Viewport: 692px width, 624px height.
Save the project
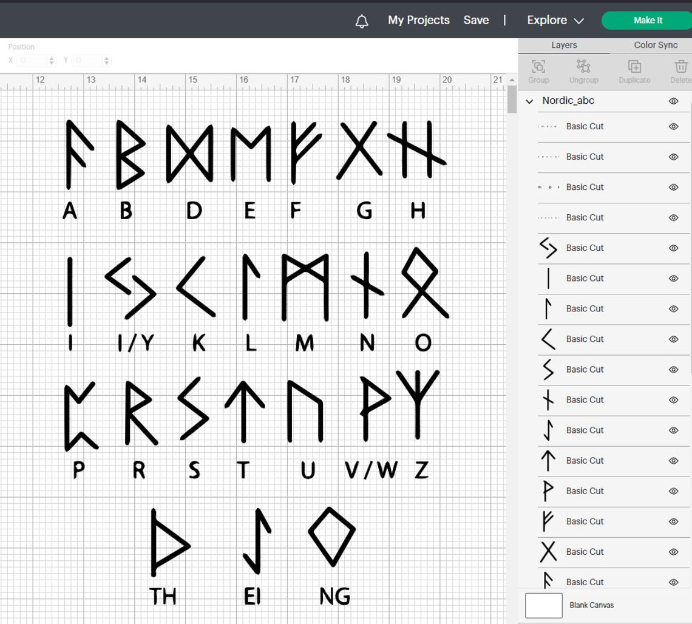(476, 20)
